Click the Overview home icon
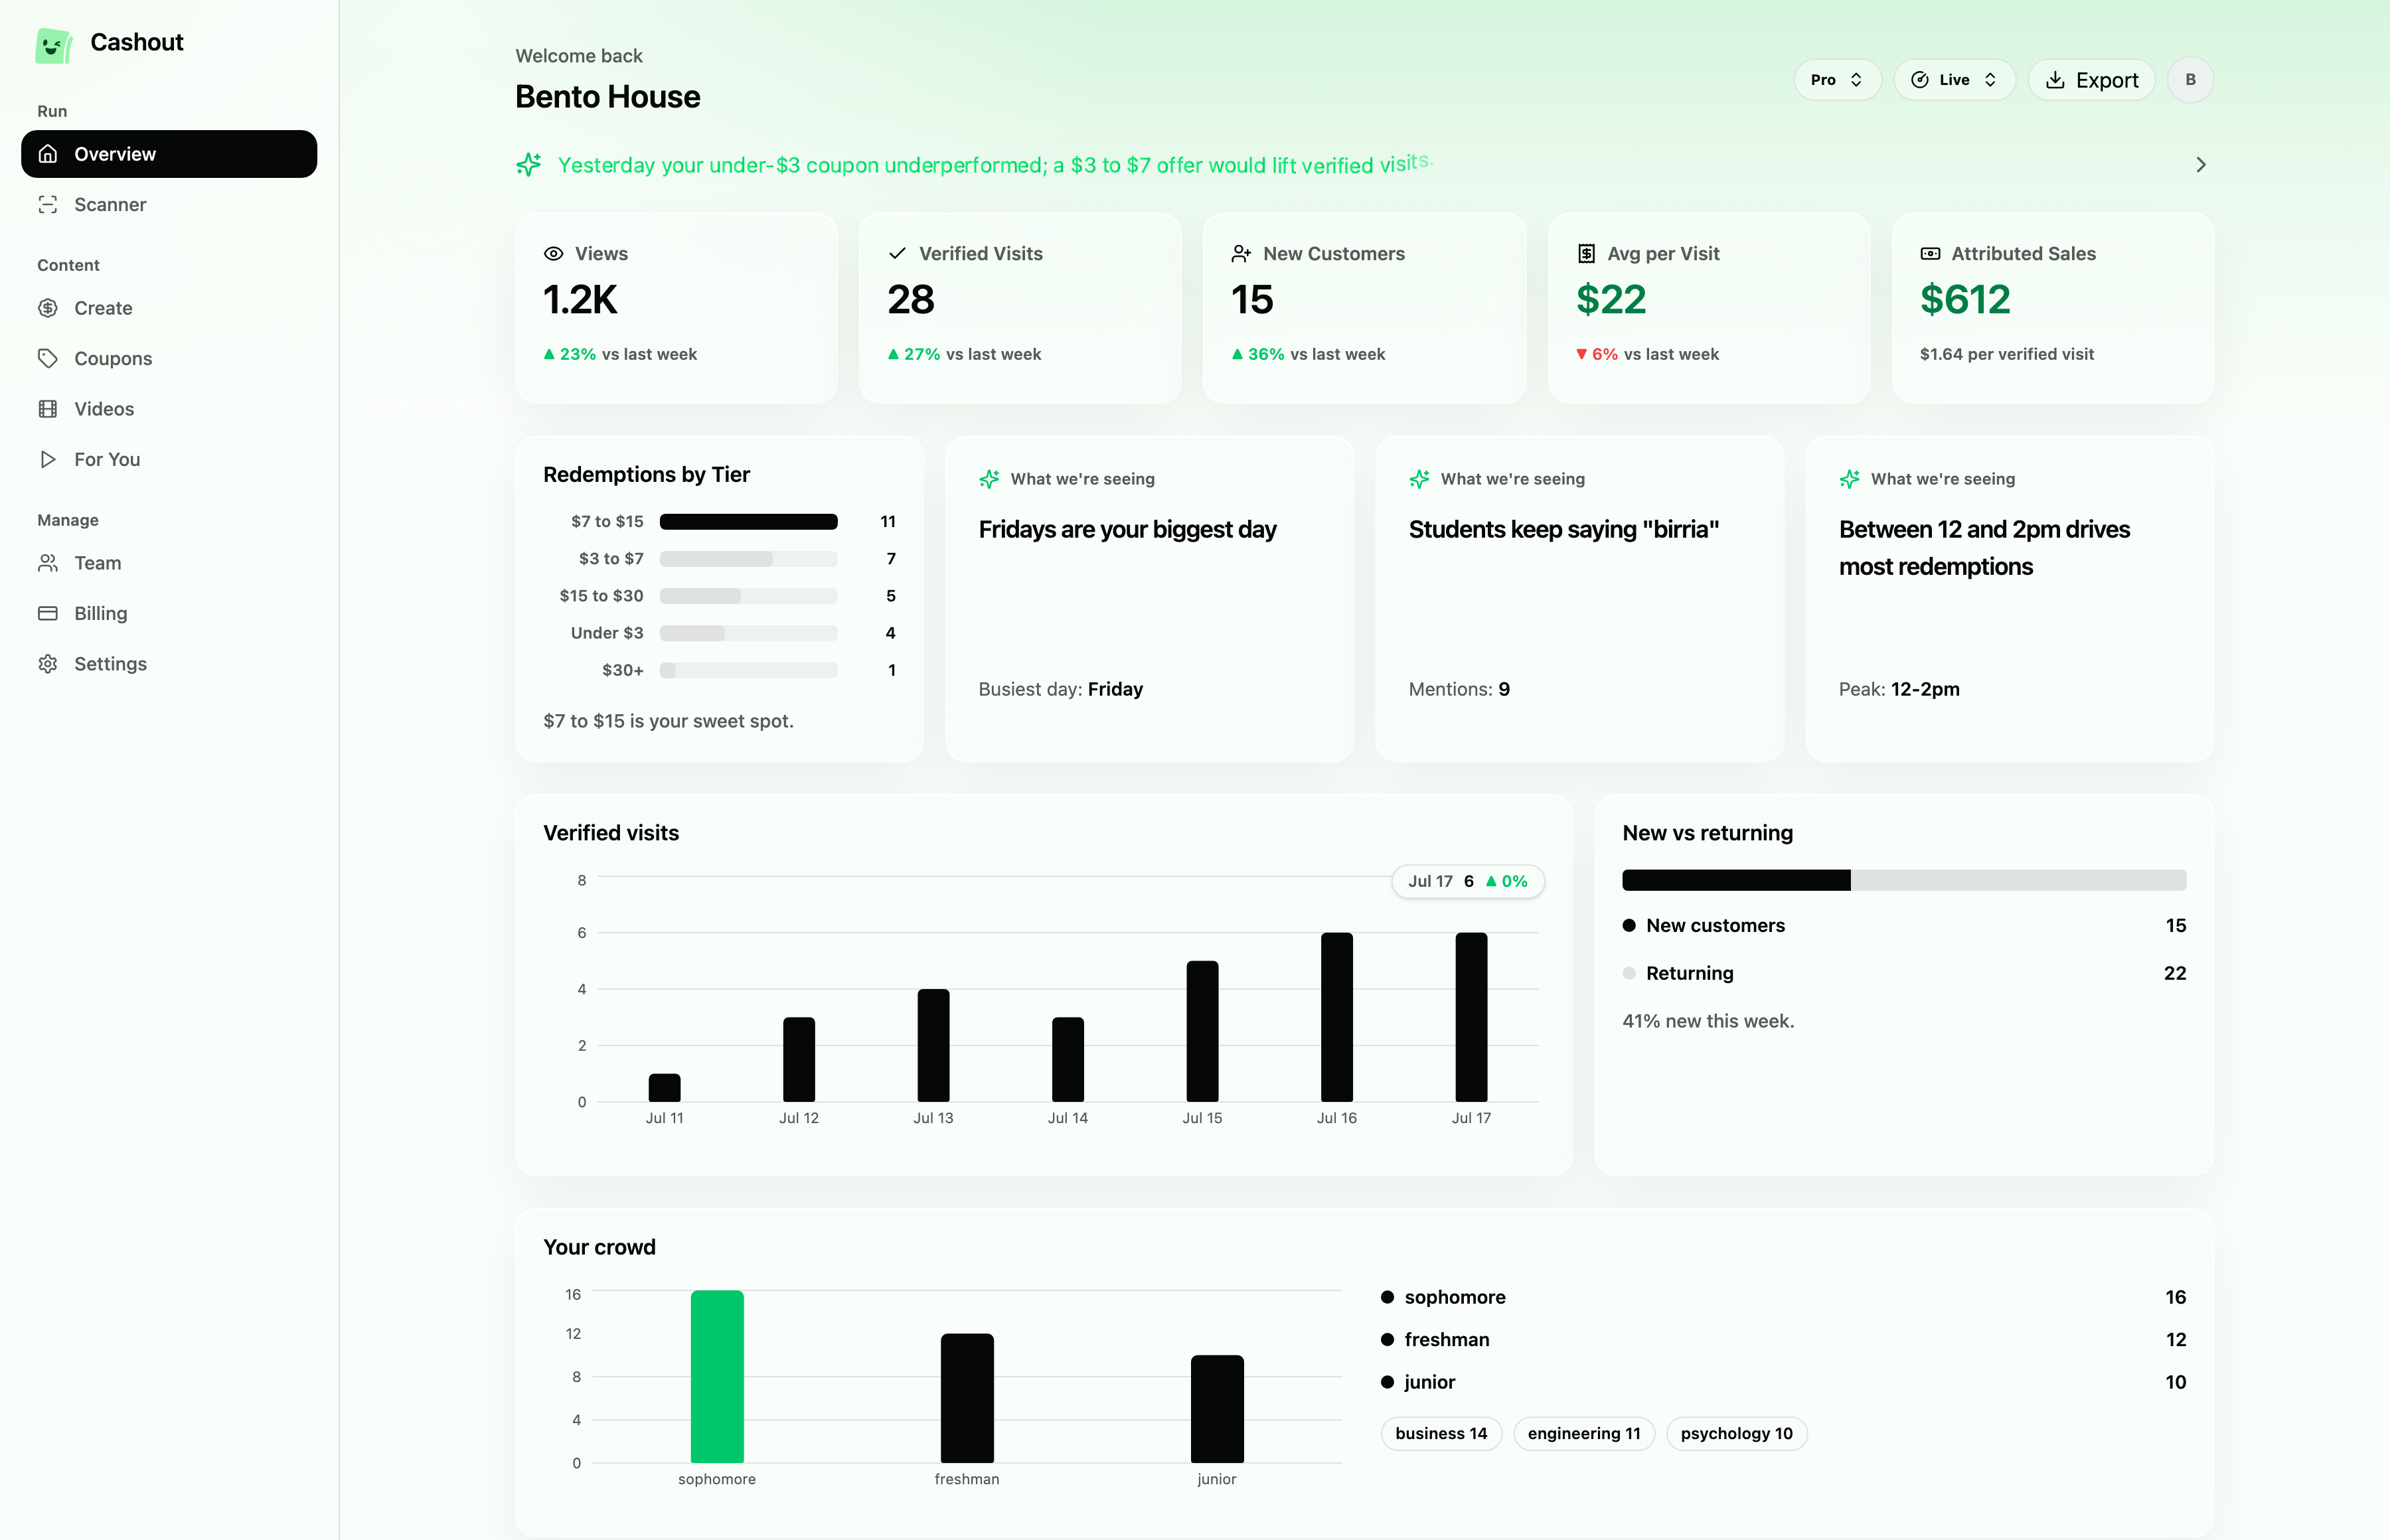The image size is (2390, 1540). (47, 154)
